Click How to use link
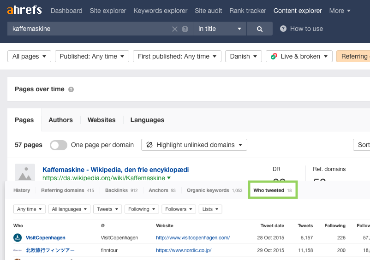The image size is (370, 260). coord(306,29)
